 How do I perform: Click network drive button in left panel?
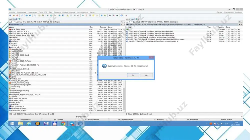point(20,19)
